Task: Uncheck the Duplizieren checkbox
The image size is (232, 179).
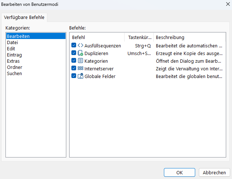Action: (x=74, y=53)
